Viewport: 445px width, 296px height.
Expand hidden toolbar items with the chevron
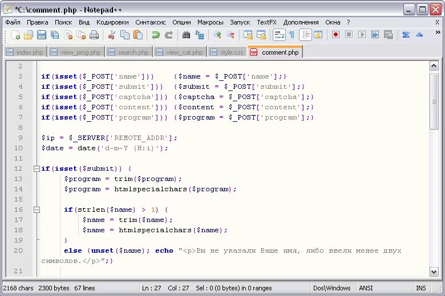[x=438, y=32]
